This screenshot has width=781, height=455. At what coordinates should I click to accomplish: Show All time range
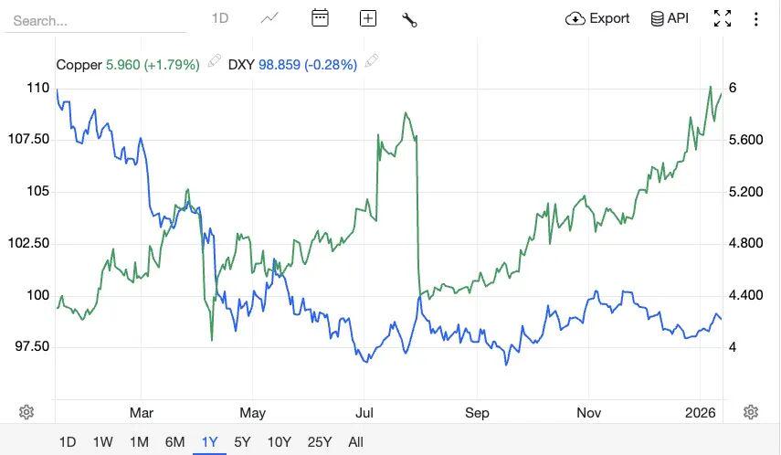[355, 442]
